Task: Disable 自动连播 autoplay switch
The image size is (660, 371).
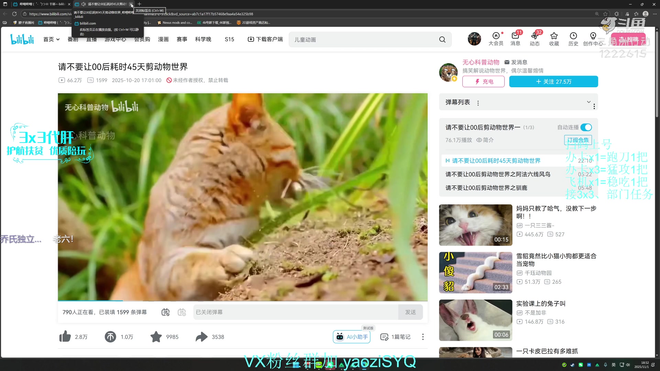Action: pyautogui.click(x=586, y=127)
